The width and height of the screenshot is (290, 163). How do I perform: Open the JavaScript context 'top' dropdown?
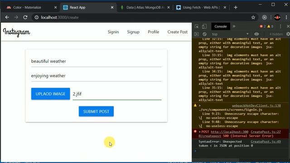click(230, 34)
